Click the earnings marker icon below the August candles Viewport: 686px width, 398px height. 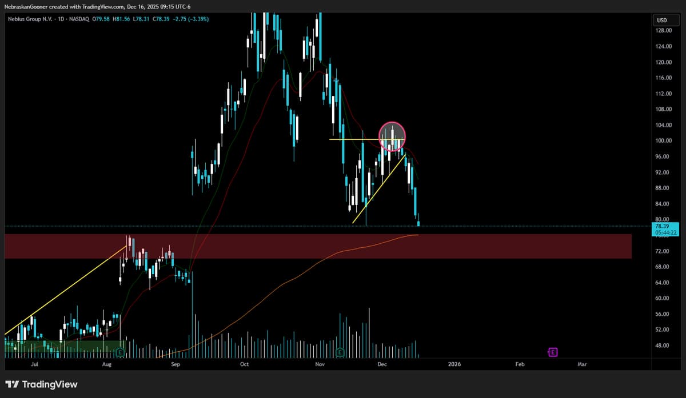[120, 352]
